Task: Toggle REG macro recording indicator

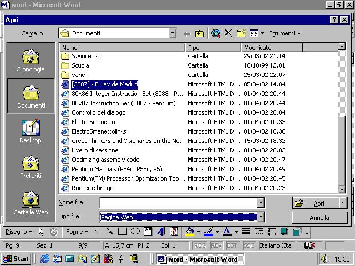Action: coord(200,245)
